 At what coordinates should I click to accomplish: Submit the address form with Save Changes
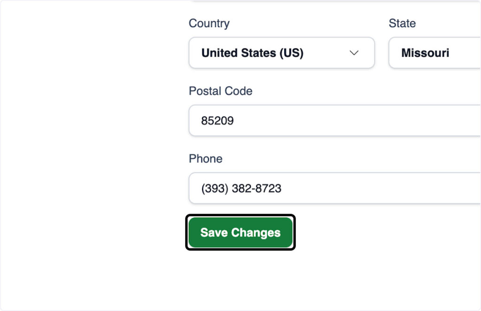[x=240, y=233]
